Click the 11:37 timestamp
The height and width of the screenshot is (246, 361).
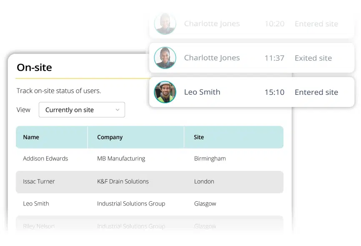274,58
